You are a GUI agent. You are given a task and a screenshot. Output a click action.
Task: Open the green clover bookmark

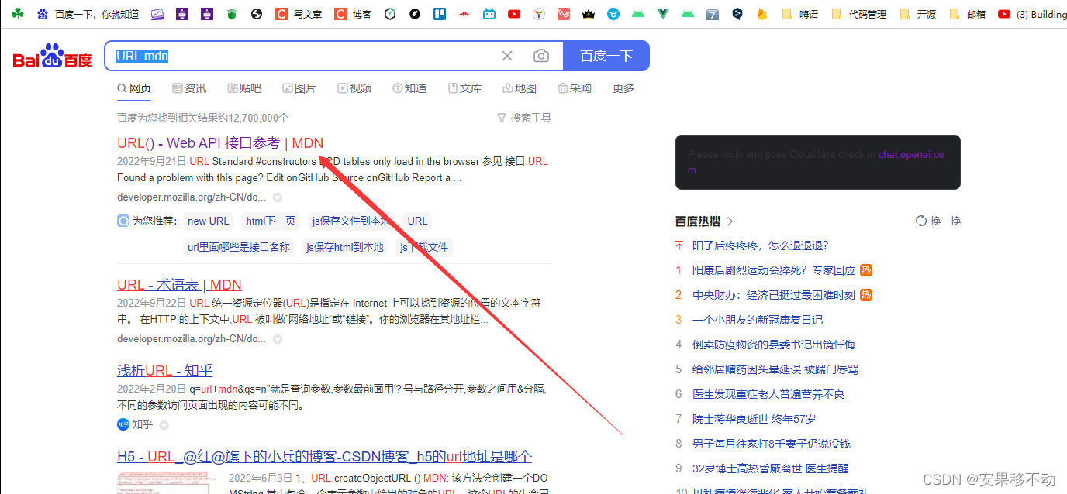tap(17, 14)
